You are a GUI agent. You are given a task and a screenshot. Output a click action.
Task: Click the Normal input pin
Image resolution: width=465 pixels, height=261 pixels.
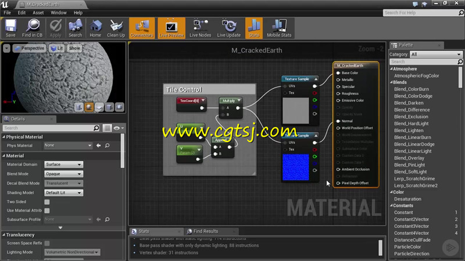[338, 121]
